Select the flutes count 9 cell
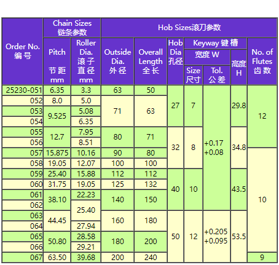The image size is (279, 265). 262,258
